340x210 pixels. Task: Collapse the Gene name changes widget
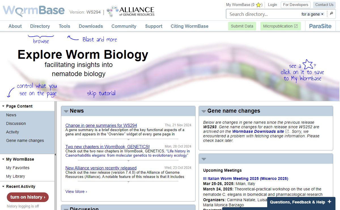point(204,111)
